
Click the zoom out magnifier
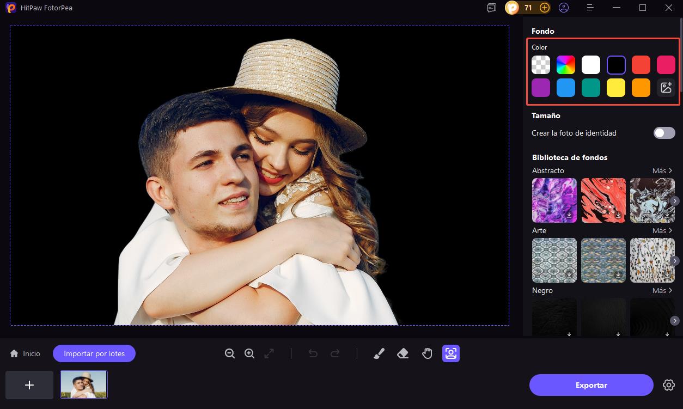[x=230, y=354]
